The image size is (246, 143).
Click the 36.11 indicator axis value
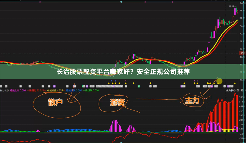pos(242,111)
